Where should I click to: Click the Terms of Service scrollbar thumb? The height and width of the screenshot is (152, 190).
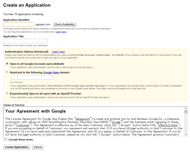point(186,112)
